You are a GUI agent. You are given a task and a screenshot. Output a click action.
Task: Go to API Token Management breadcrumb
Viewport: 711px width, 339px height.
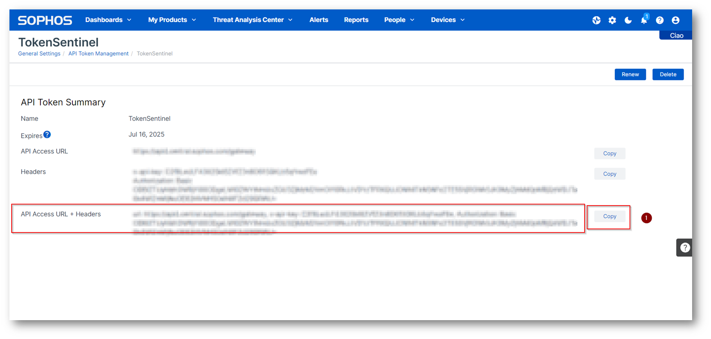click(98, 53)
